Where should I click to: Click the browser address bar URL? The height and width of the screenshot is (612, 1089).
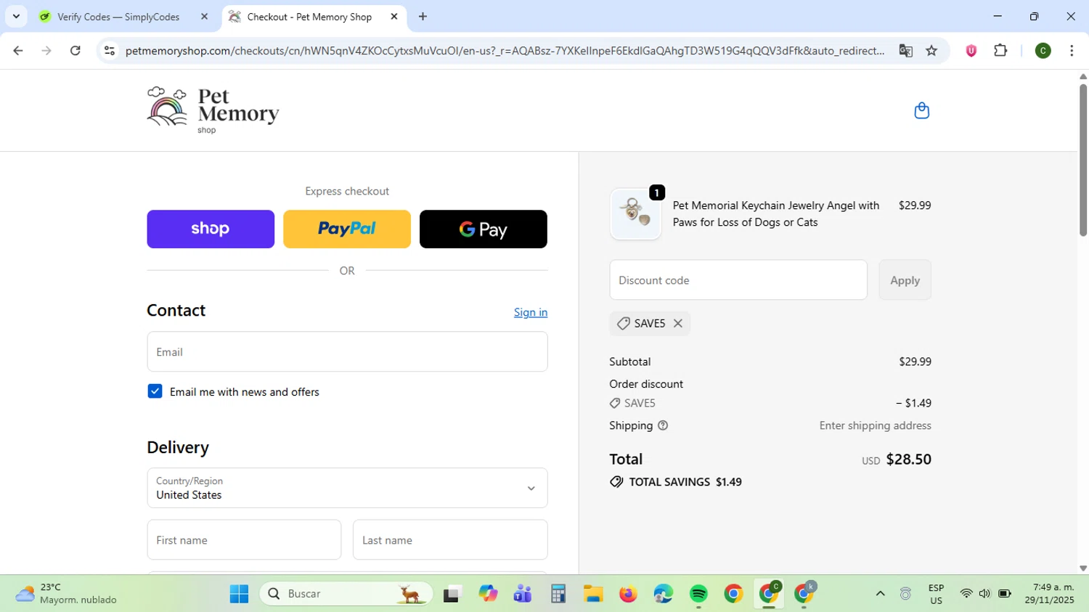point(505,51)
